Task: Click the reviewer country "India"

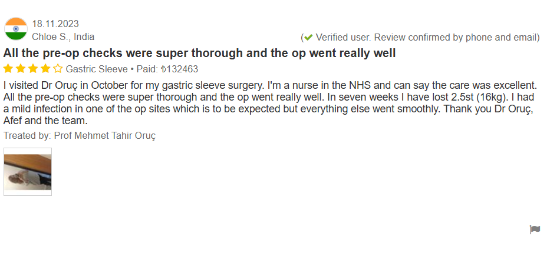Action: (84, 36)
